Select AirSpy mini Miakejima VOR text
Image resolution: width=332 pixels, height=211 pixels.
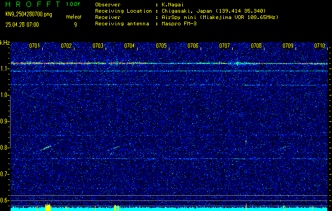[x=220, y=17]
